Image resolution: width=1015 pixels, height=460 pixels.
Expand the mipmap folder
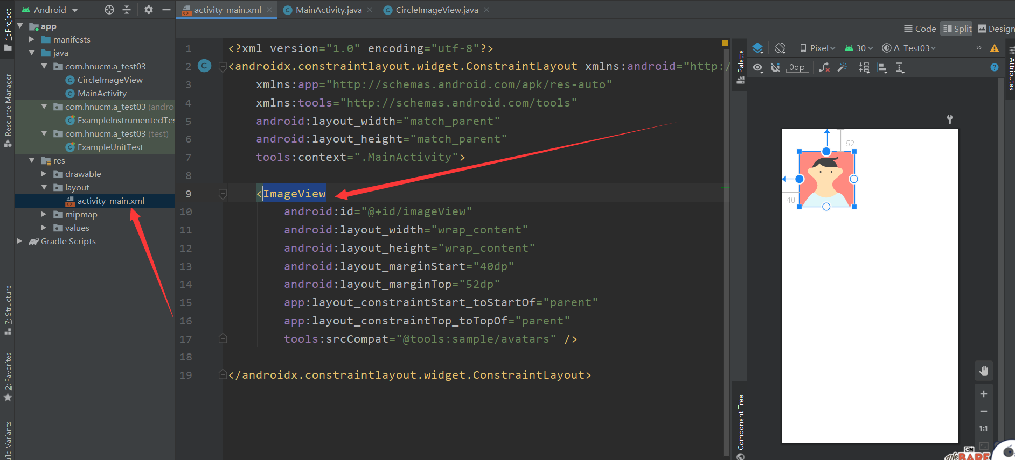(x=44, y=214)
